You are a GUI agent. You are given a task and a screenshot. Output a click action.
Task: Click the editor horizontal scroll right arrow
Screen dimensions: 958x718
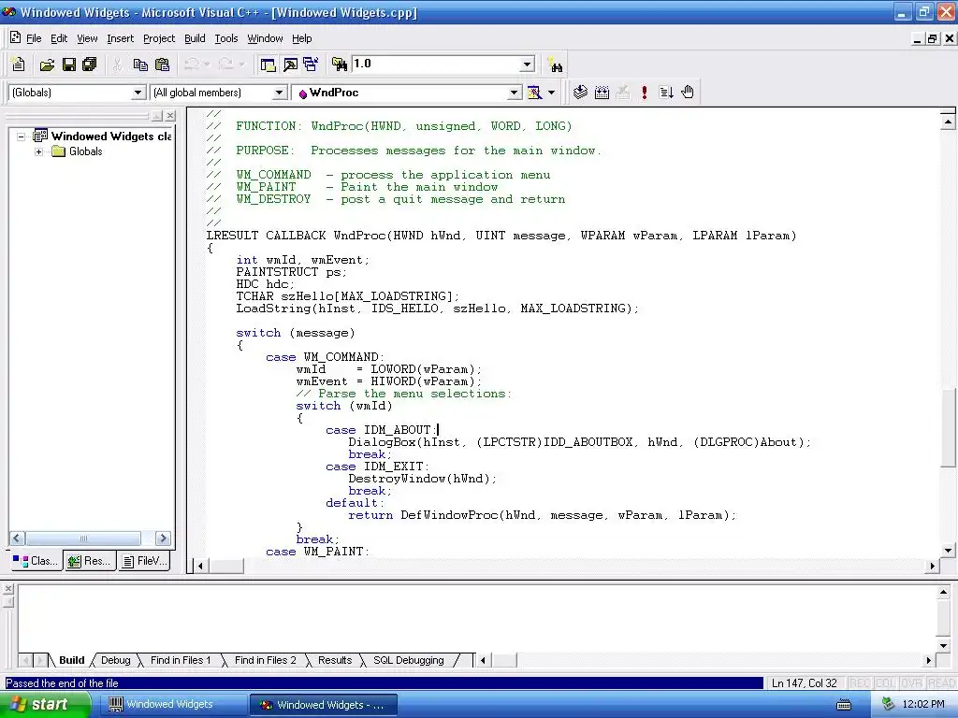(x=933, y=566)
